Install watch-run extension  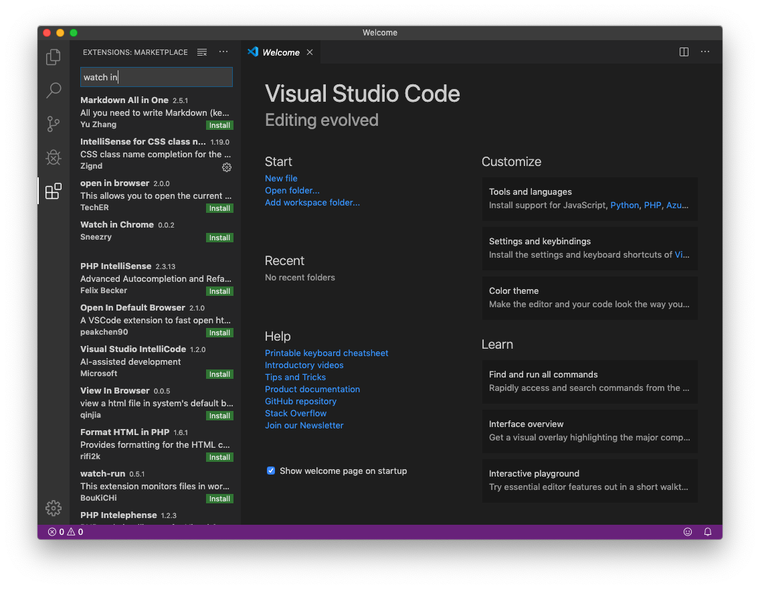(x=219, y=499)
